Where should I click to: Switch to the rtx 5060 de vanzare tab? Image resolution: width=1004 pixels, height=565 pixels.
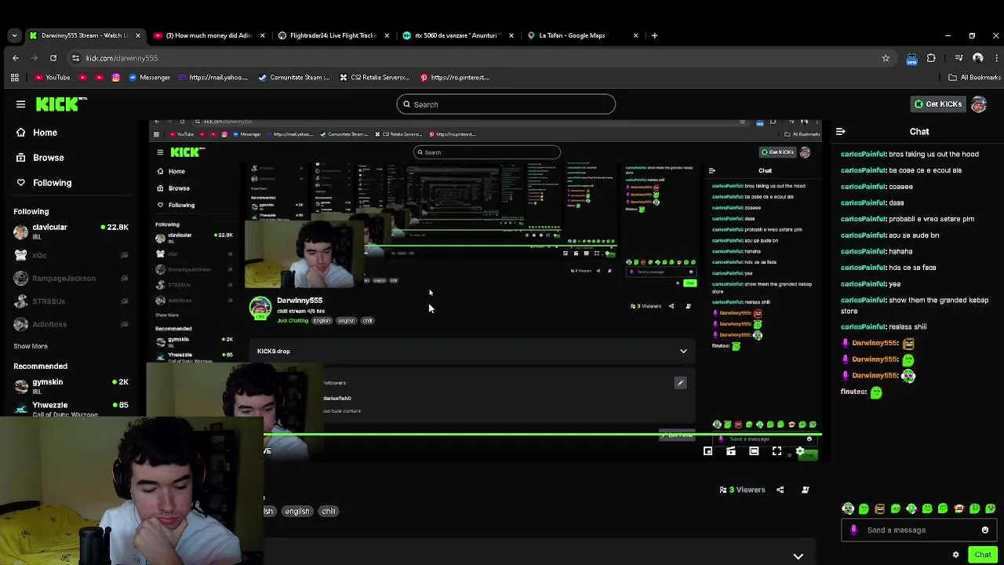click(x=457, y=35)
